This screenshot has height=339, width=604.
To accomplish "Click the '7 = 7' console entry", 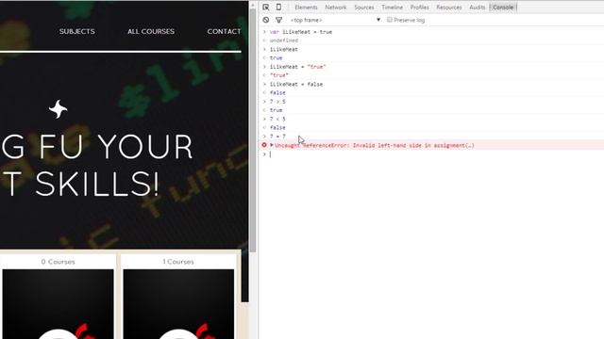I will [x=277, y=137].
